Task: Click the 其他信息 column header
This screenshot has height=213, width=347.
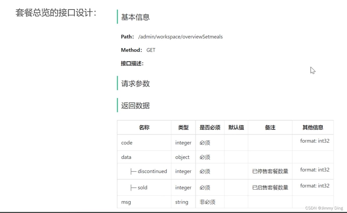Action: pyautogui.click(x=313, y=127)
